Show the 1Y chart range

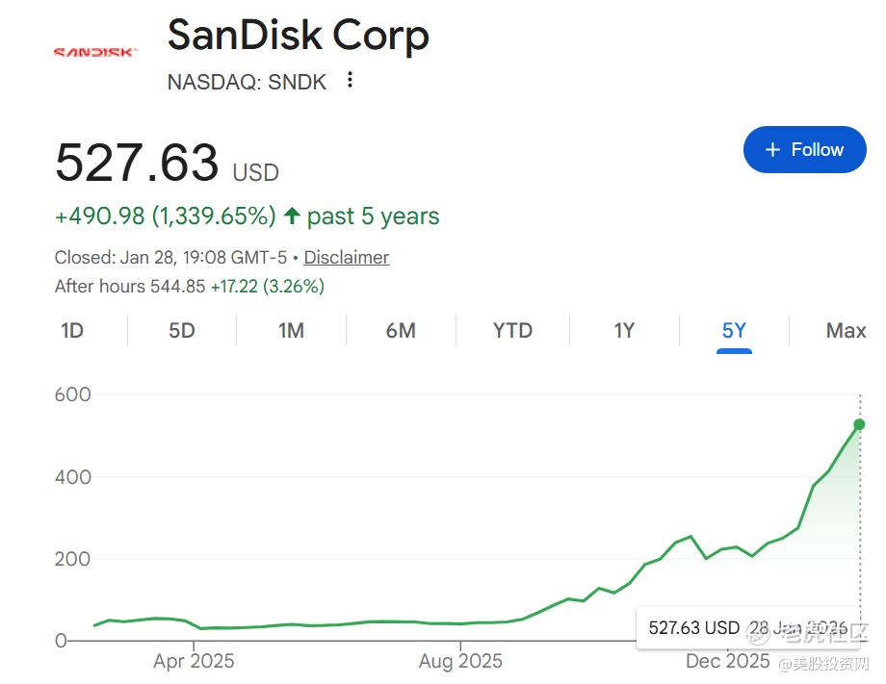(624, 331)
